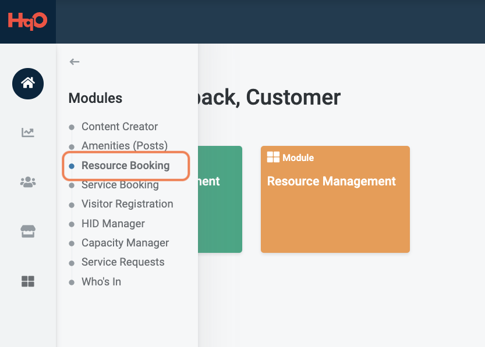Click the modules grid icon in sidebar
The width and height of the screenshot is (485, 347).
[28, 281]
